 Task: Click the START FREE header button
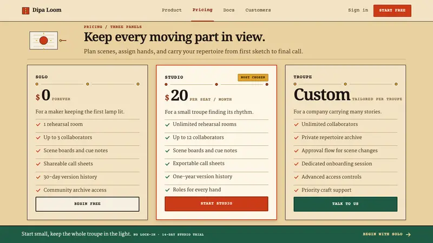pyautogui.click(x=392, y=10)
